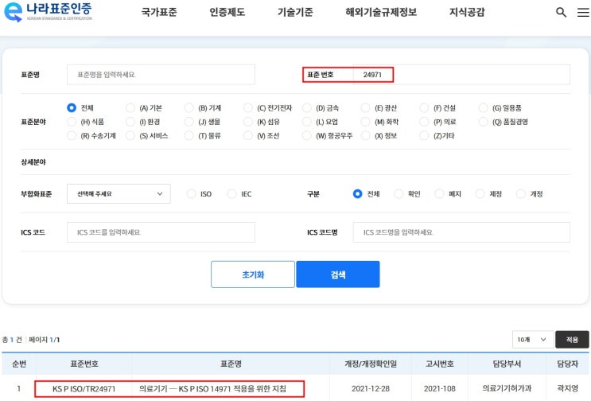Click the 담당부서 column header
Viewport: 591px width, 401px height.
pyautogui.click(x=507, y=364)
